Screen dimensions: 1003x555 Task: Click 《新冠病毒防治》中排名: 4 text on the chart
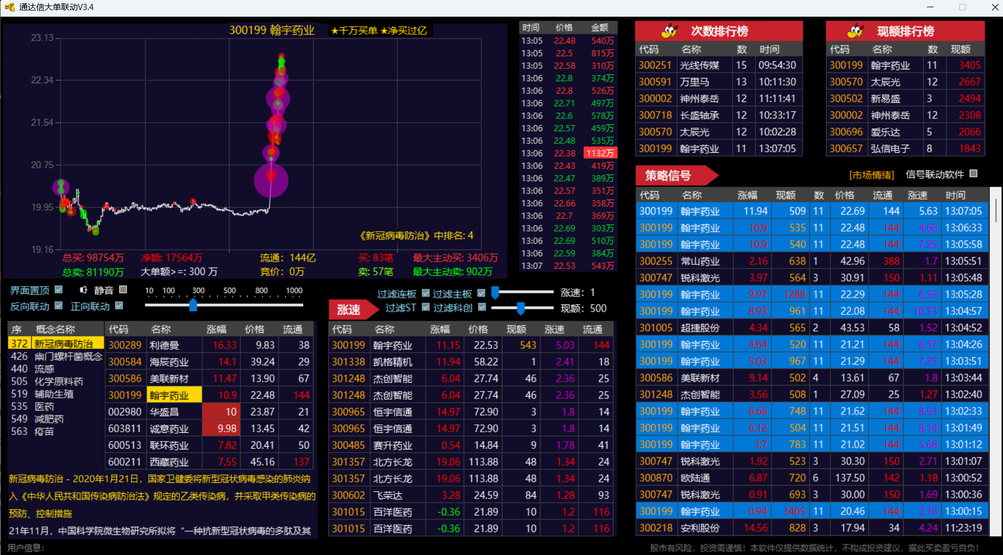tap(416, 236)
